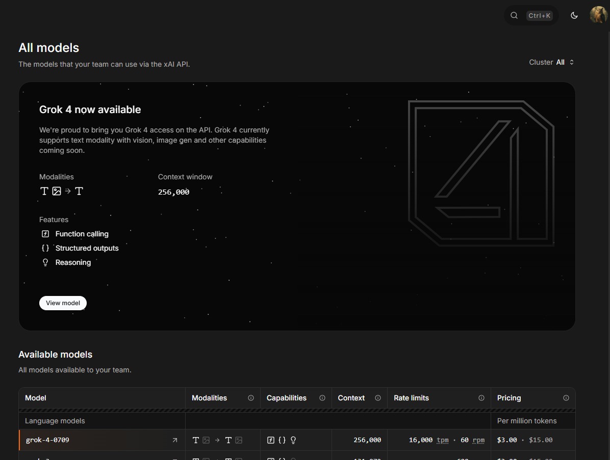Click text output modality icon in banner

[x=79, y=191]
